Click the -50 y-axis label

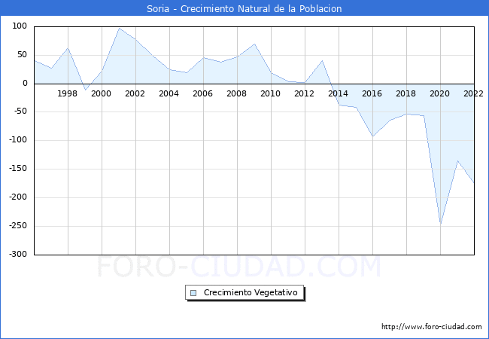tap(20, 111)
